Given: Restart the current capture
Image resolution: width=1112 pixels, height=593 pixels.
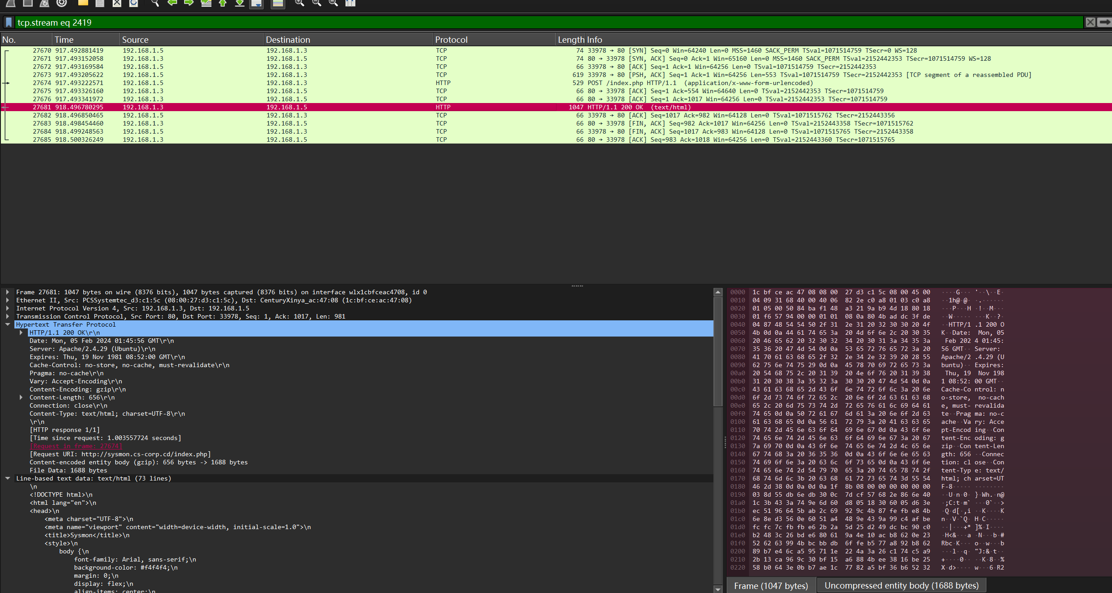Looking at the screenshot, I should coord(45,3).
